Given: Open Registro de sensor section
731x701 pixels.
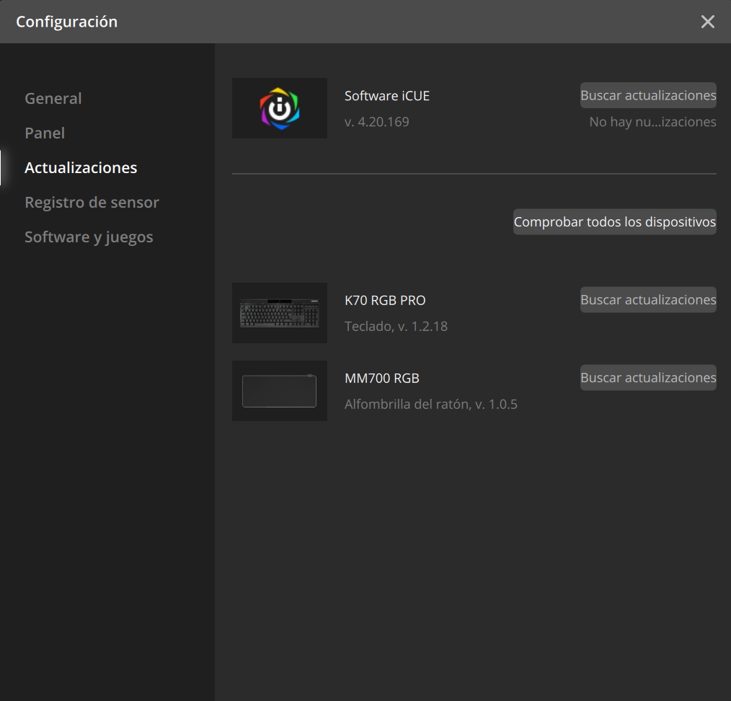Looking at the screenshot, I should pos(92,202).
